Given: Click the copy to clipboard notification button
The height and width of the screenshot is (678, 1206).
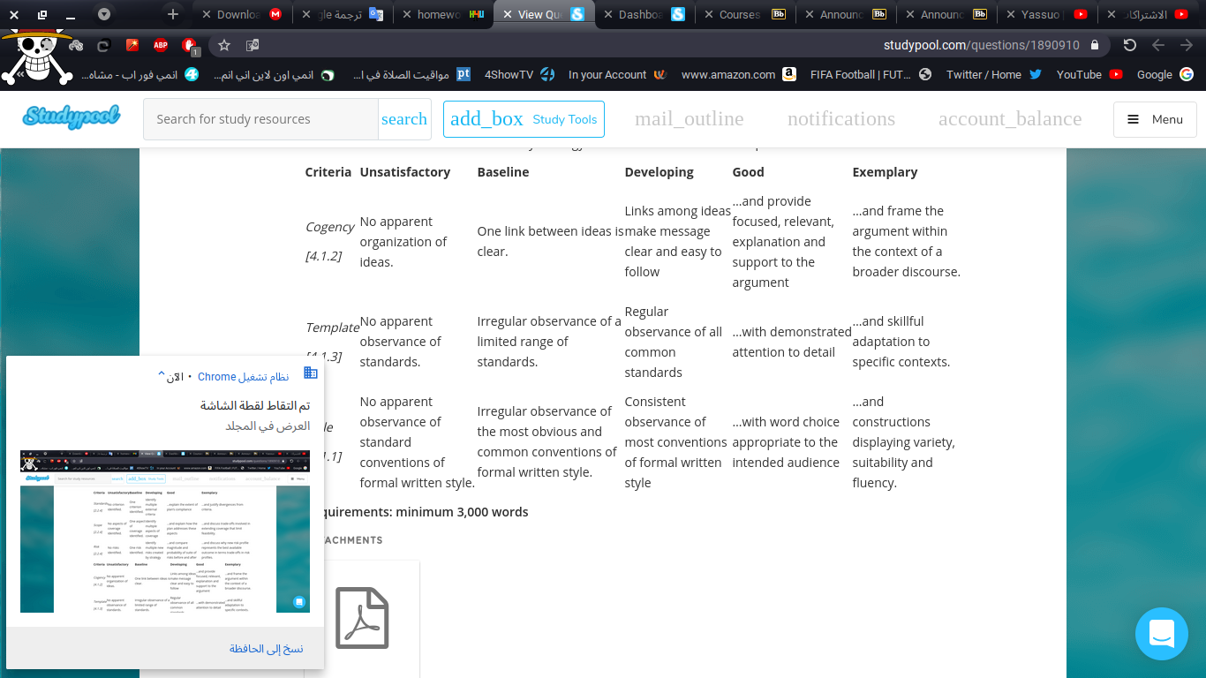Looking at the screenshot, I should (267, 648).
